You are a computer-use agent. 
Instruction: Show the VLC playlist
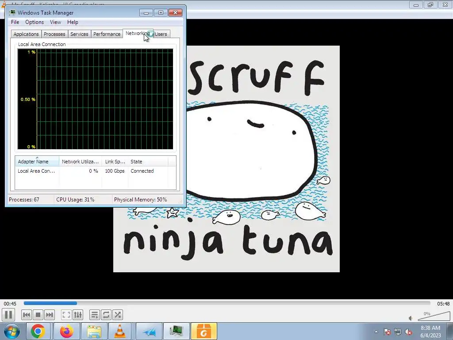click(x=95, y=315)
